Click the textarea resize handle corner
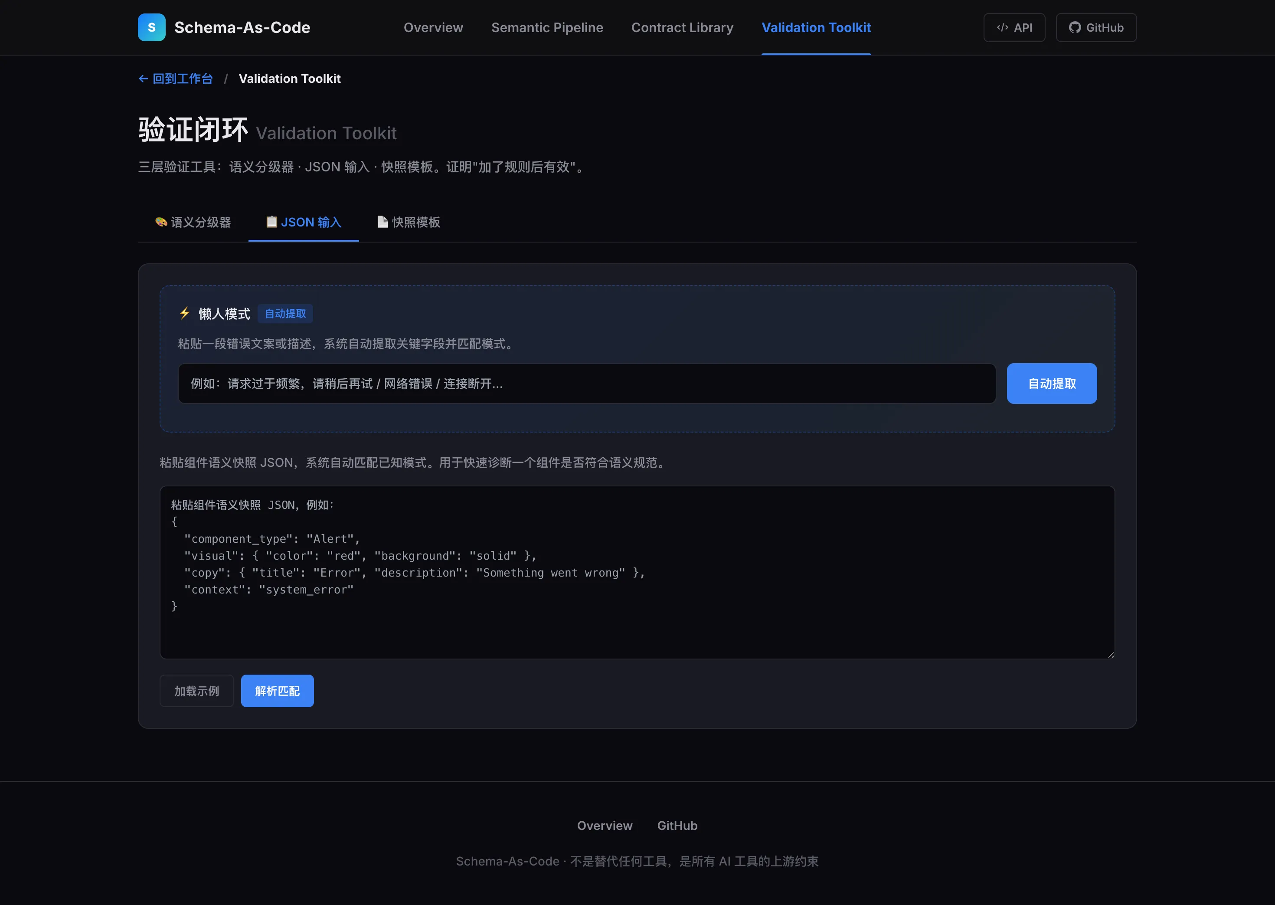The height and width of the screenshot is (905, 1275). 1111,655
